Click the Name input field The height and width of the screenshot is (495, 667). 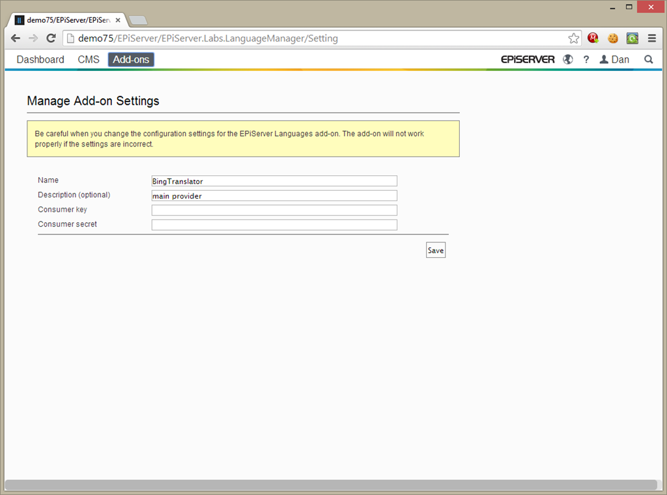click(x=274, y=181)
